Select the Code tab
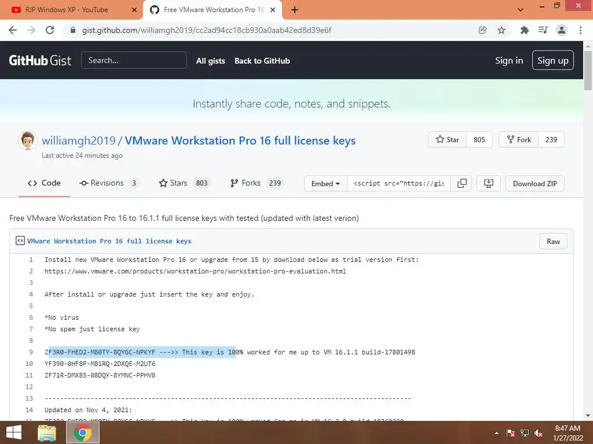Screen dimensions: 593x444 [44, 183]
